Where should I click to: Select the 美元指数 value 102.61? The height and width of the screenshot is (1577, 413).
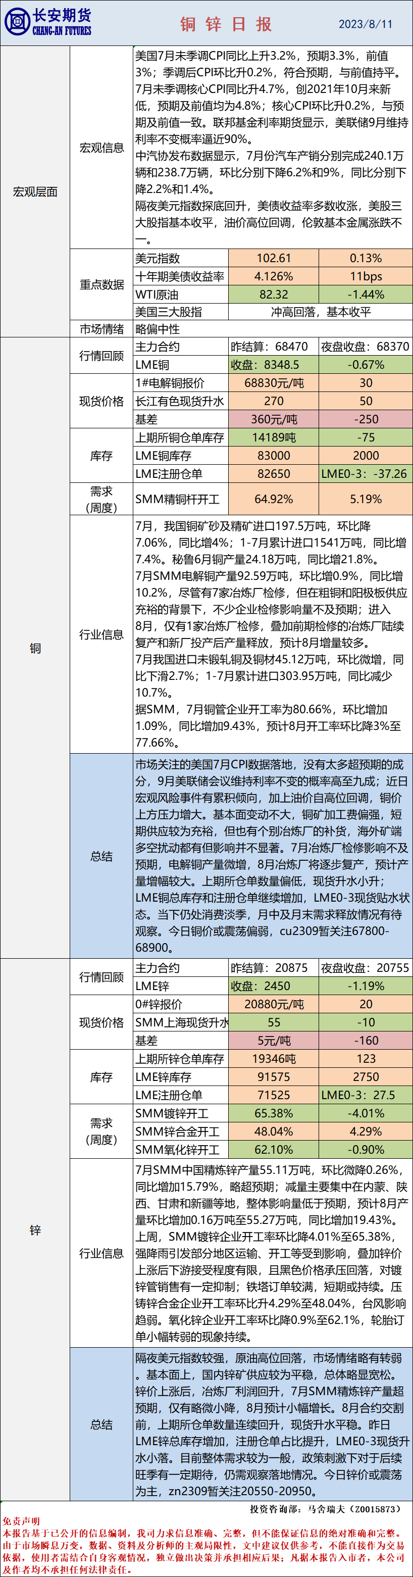[274, 258]
